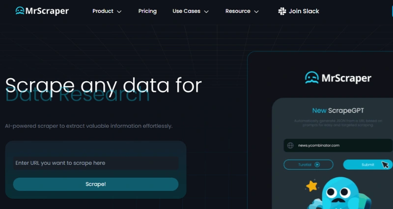Select the Use Cases menu label
The height and width of the screenshot is (209, 393).
[186, 11]
